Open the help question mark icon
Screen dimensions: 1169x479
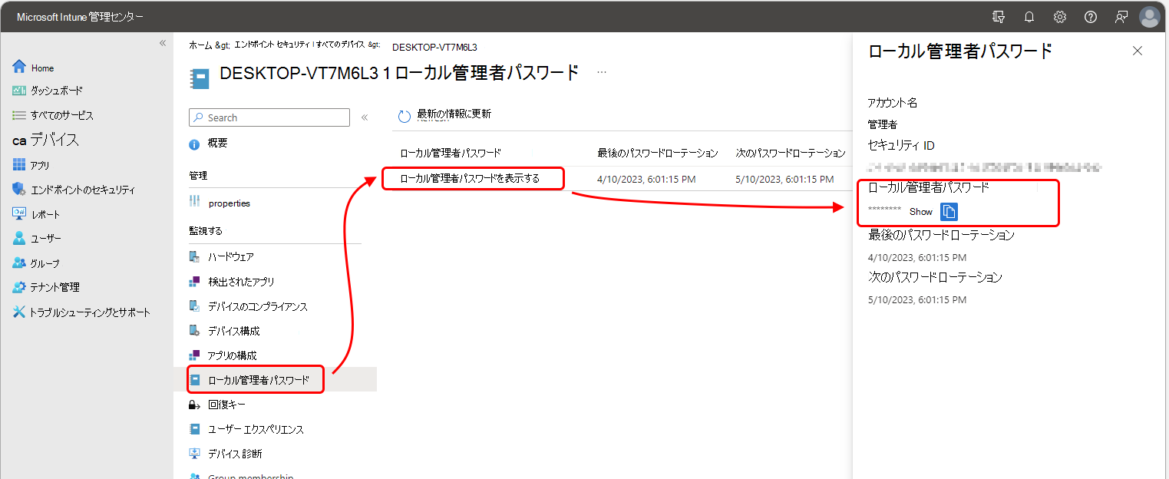pos(1091,17)
